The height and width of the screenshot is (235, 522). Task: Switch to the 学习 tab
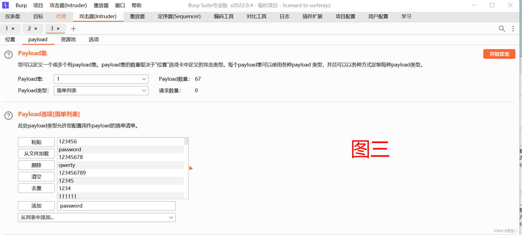[406, 16]
